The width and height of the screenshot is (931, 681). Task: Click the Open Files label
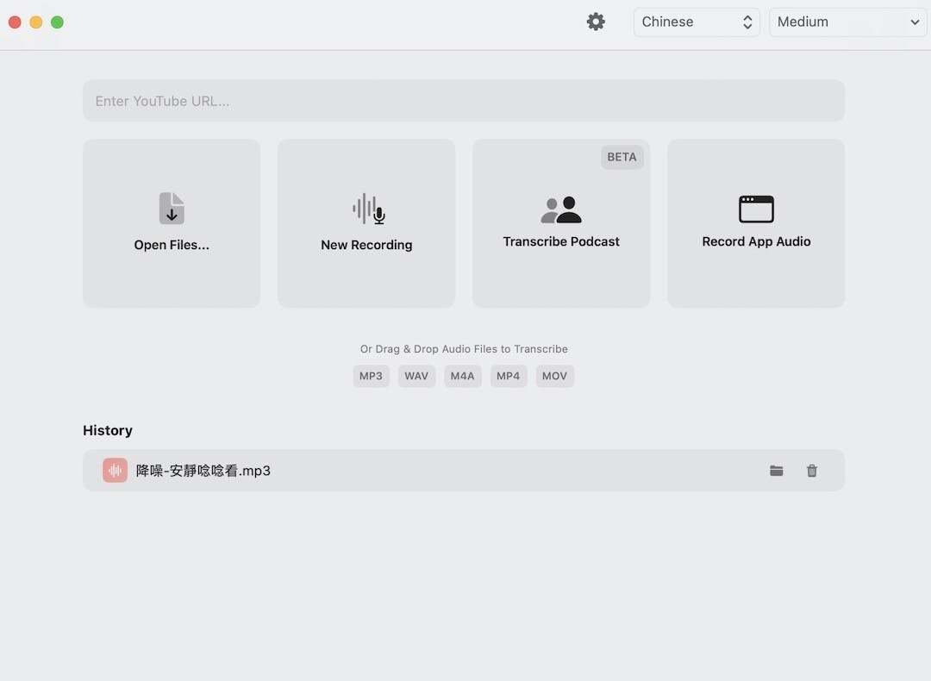(172, 245)
